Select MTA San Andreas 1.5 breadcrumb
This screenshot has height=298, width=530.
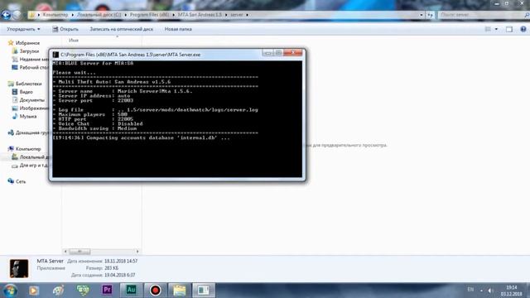click(200, 15)
